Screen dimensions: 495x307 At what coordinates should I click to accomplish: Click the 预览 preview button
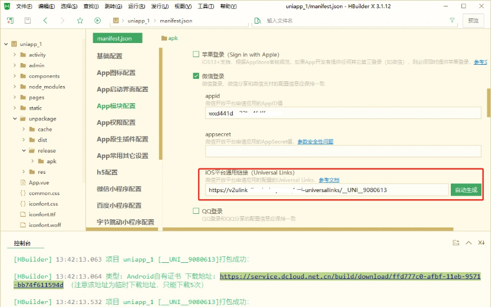click(x=473, y=21)
